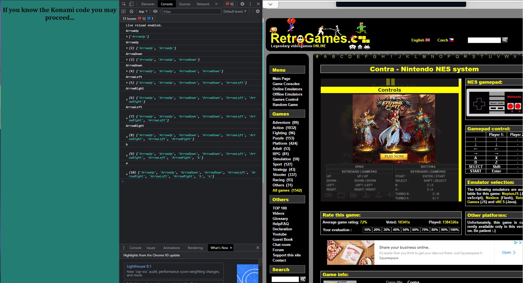
Task: Clear the console with the ban icon
Action: (131, 11)
